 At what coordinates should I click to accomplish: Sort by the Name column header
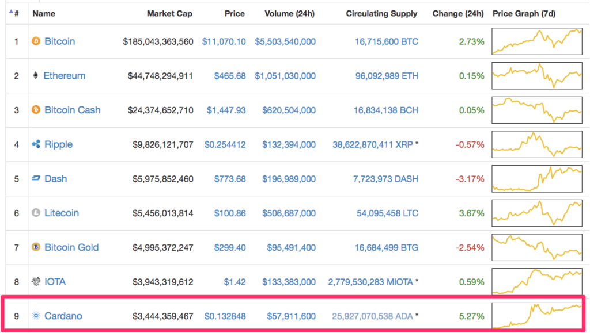[44, 13]
